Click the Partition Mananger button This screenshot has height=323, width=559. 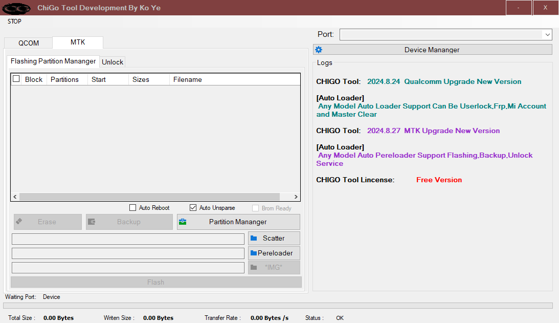point(238,221)
